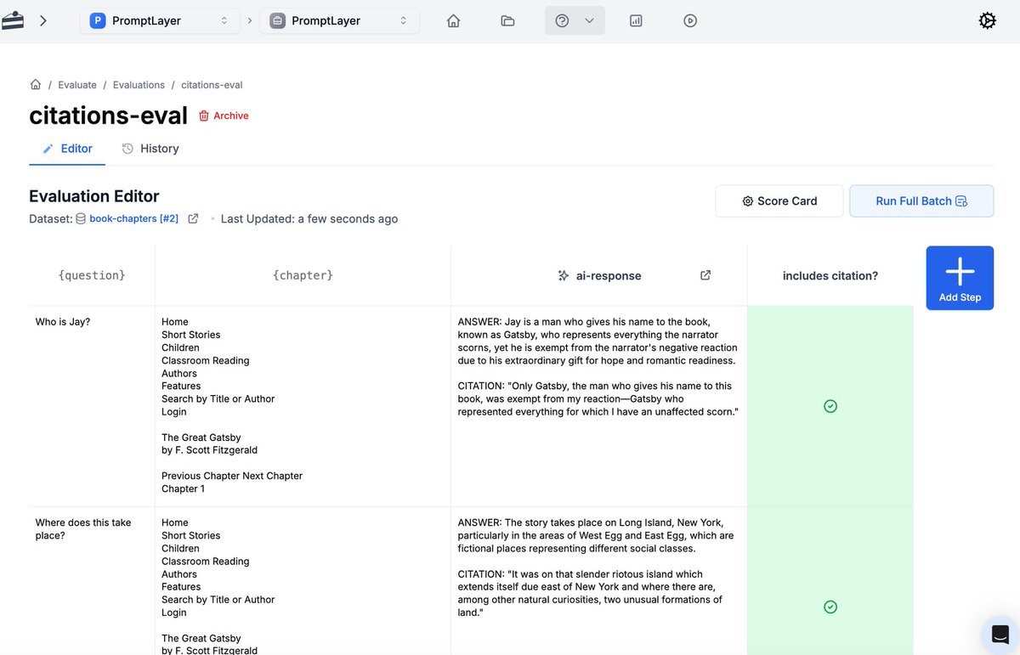The height and width of the screenshot is (655, 1020).
Task: Open the PromptLayer workspace dropdown
Action: (160, 20)
